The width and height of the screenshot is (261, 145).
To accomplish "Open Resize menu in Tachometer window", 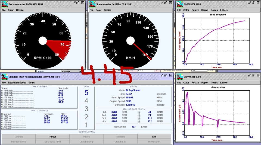I will click(20, 10).
